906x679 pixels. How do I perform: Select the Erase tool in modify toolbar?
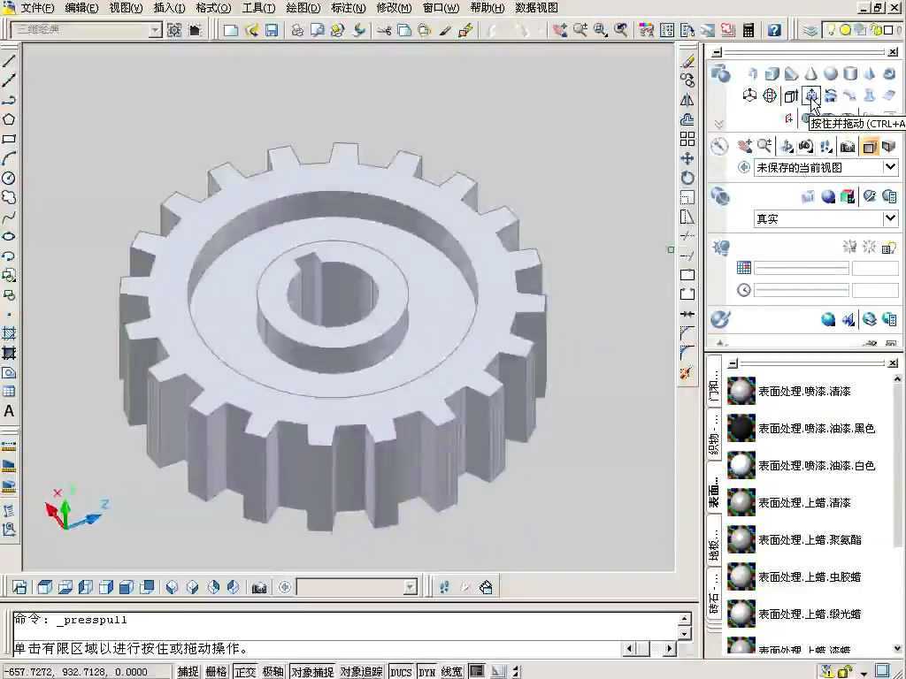[687, 61]
